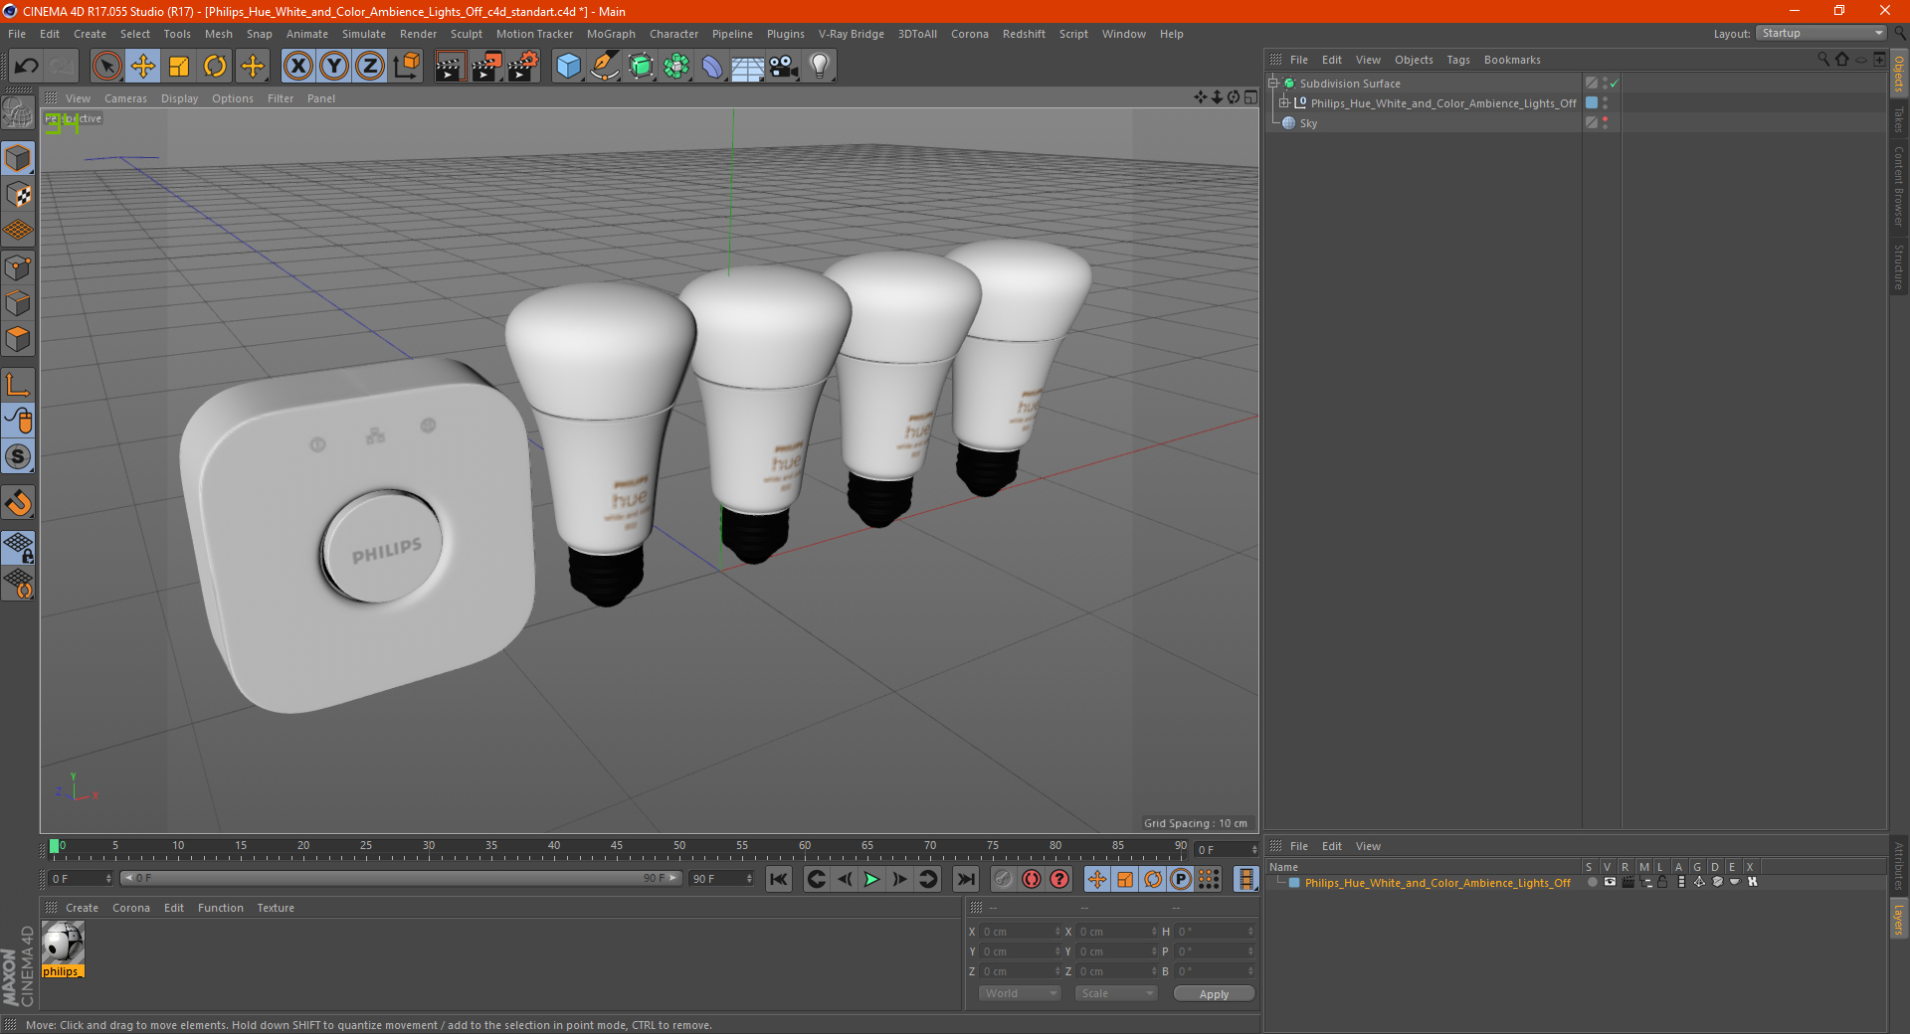Toggle X axis lock
The height and width of the screenshot is (1034, 1910).
(297, 67)
